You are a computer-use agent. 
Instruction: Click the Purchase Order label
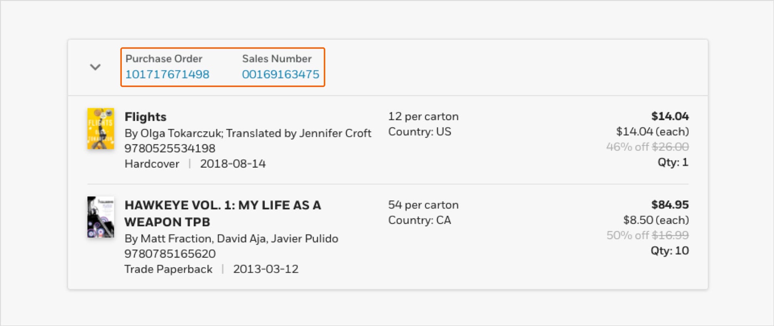[x=164, y=59]
